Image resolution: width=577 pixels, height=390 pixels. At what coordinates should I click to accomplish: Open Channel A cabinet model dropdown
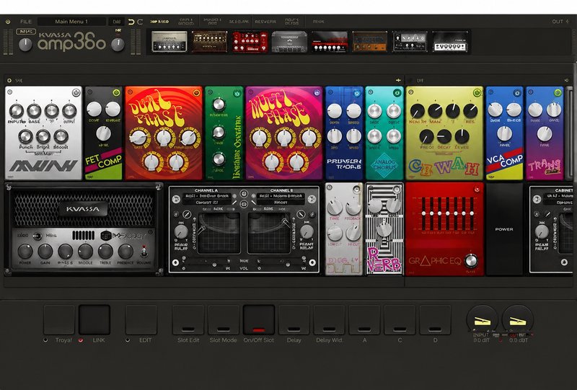point(206,197)
